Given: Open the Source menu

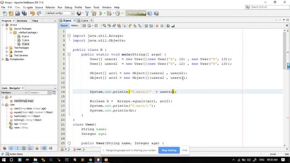Looking at the screenshot, I should 39,7.
